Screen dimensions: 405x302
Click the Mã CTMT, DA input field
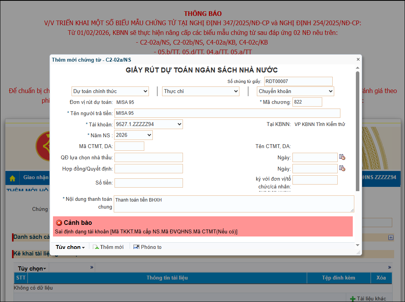click(130, 146)
